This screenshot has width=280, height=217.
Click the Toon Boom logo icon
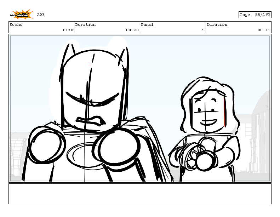click(x=21, y=14)
